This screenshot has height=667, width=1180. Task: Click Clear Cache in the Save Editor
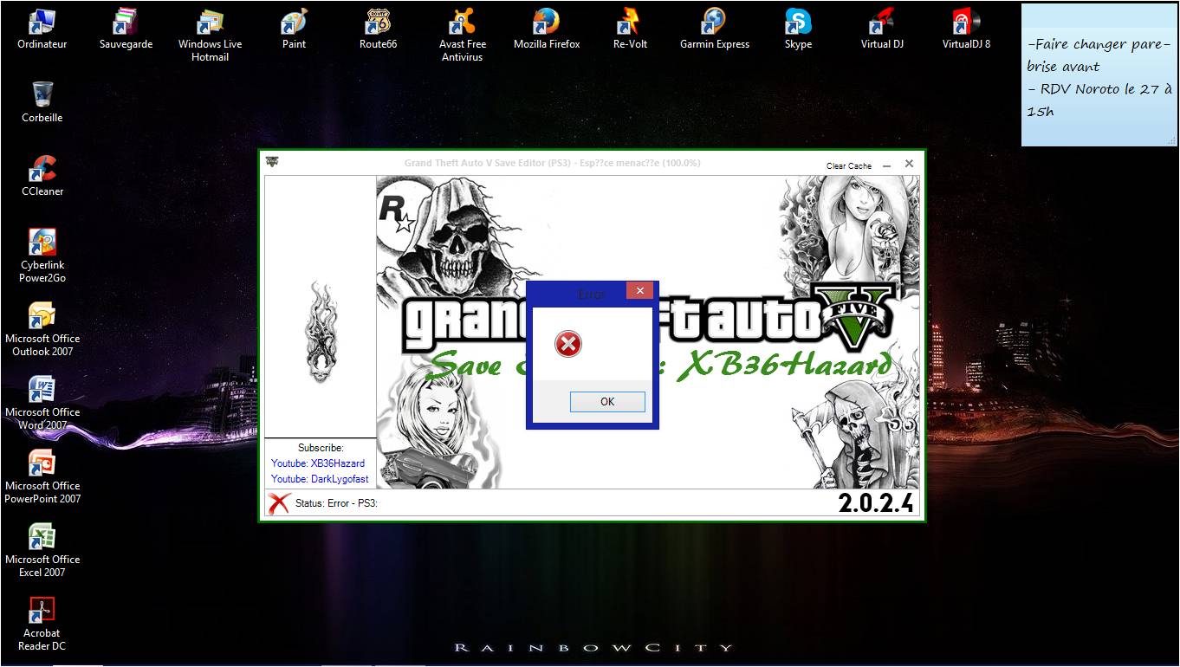click(849, 165)
